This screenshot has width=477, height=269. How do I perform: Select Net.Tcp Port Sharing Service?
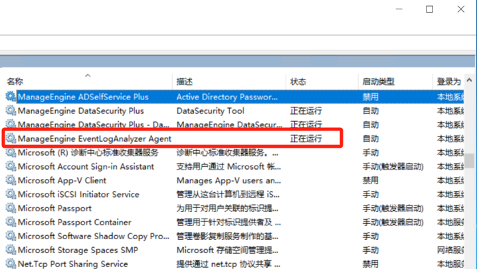tap(73, 264)
